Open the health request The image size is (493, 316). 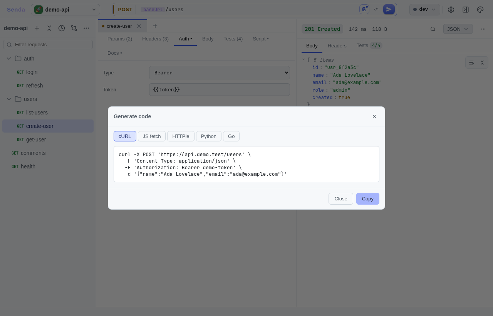pos(48,166)
